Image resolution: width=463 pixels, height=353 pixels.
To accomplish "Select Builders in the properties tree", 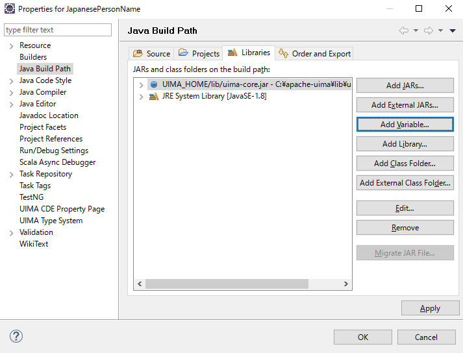I will (33, 57).
